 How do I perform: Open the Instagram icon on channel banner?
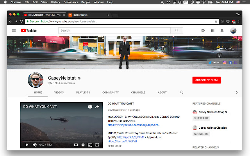coord(225,62)
